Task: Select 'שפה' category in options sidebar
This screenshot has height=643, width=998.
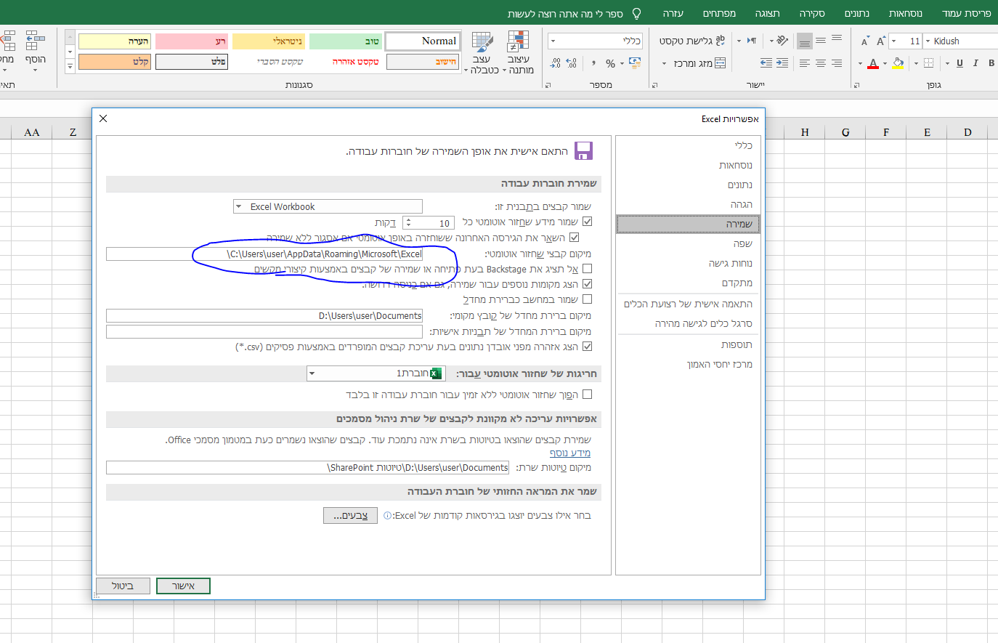Action: click(688, 243)
